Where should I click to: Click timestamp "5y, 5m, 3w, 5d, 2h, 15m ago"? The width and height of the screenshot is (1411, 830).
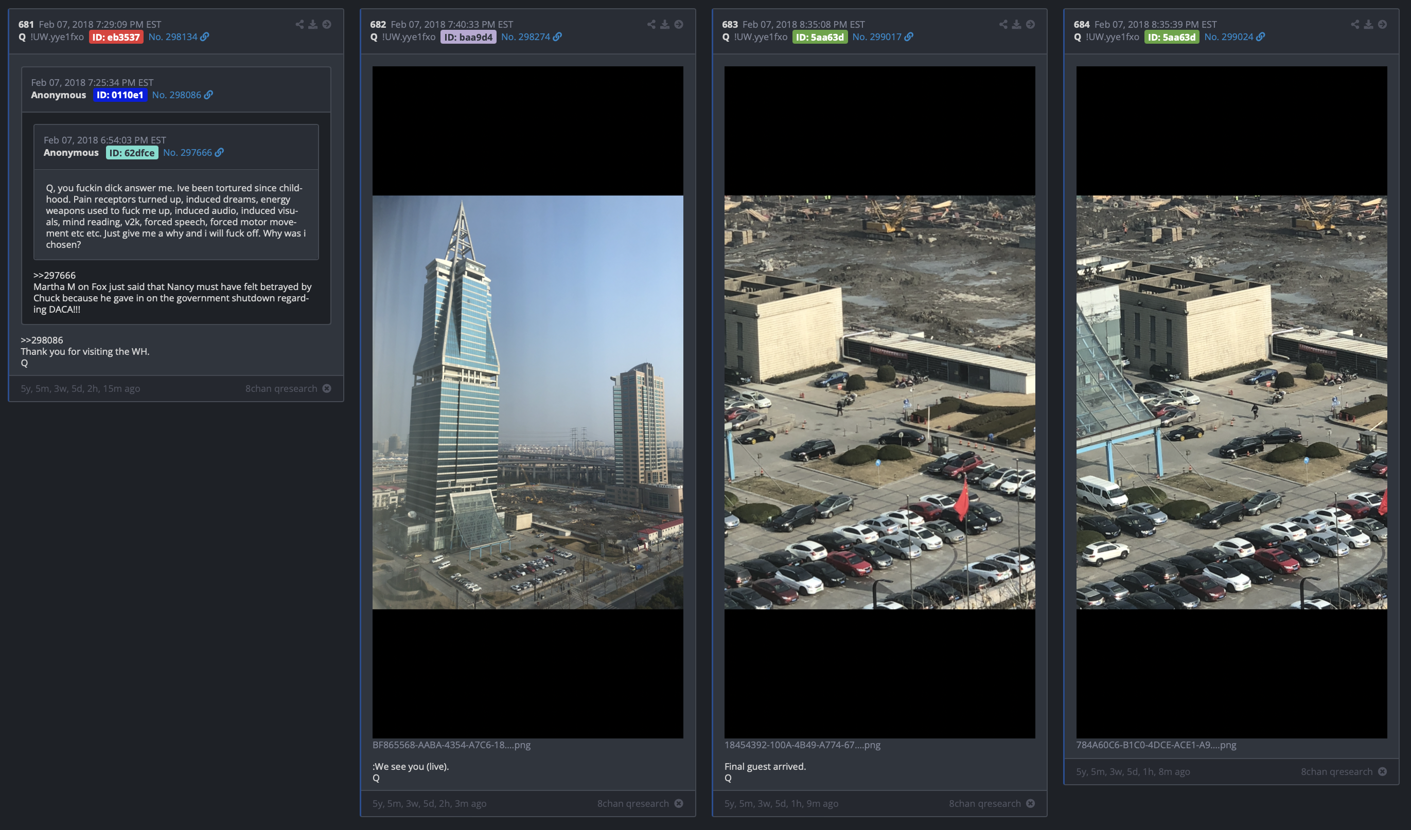point(80,388)
